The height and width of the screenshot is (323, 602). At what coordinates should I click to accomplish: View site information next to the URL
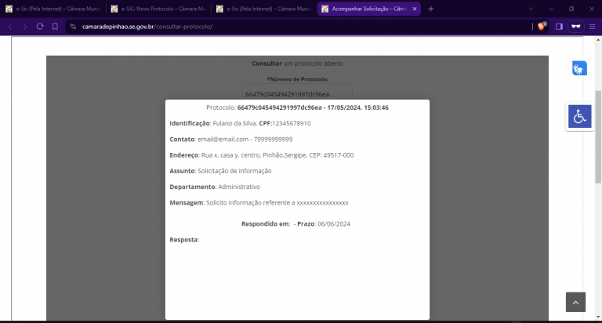click(73, 26)
